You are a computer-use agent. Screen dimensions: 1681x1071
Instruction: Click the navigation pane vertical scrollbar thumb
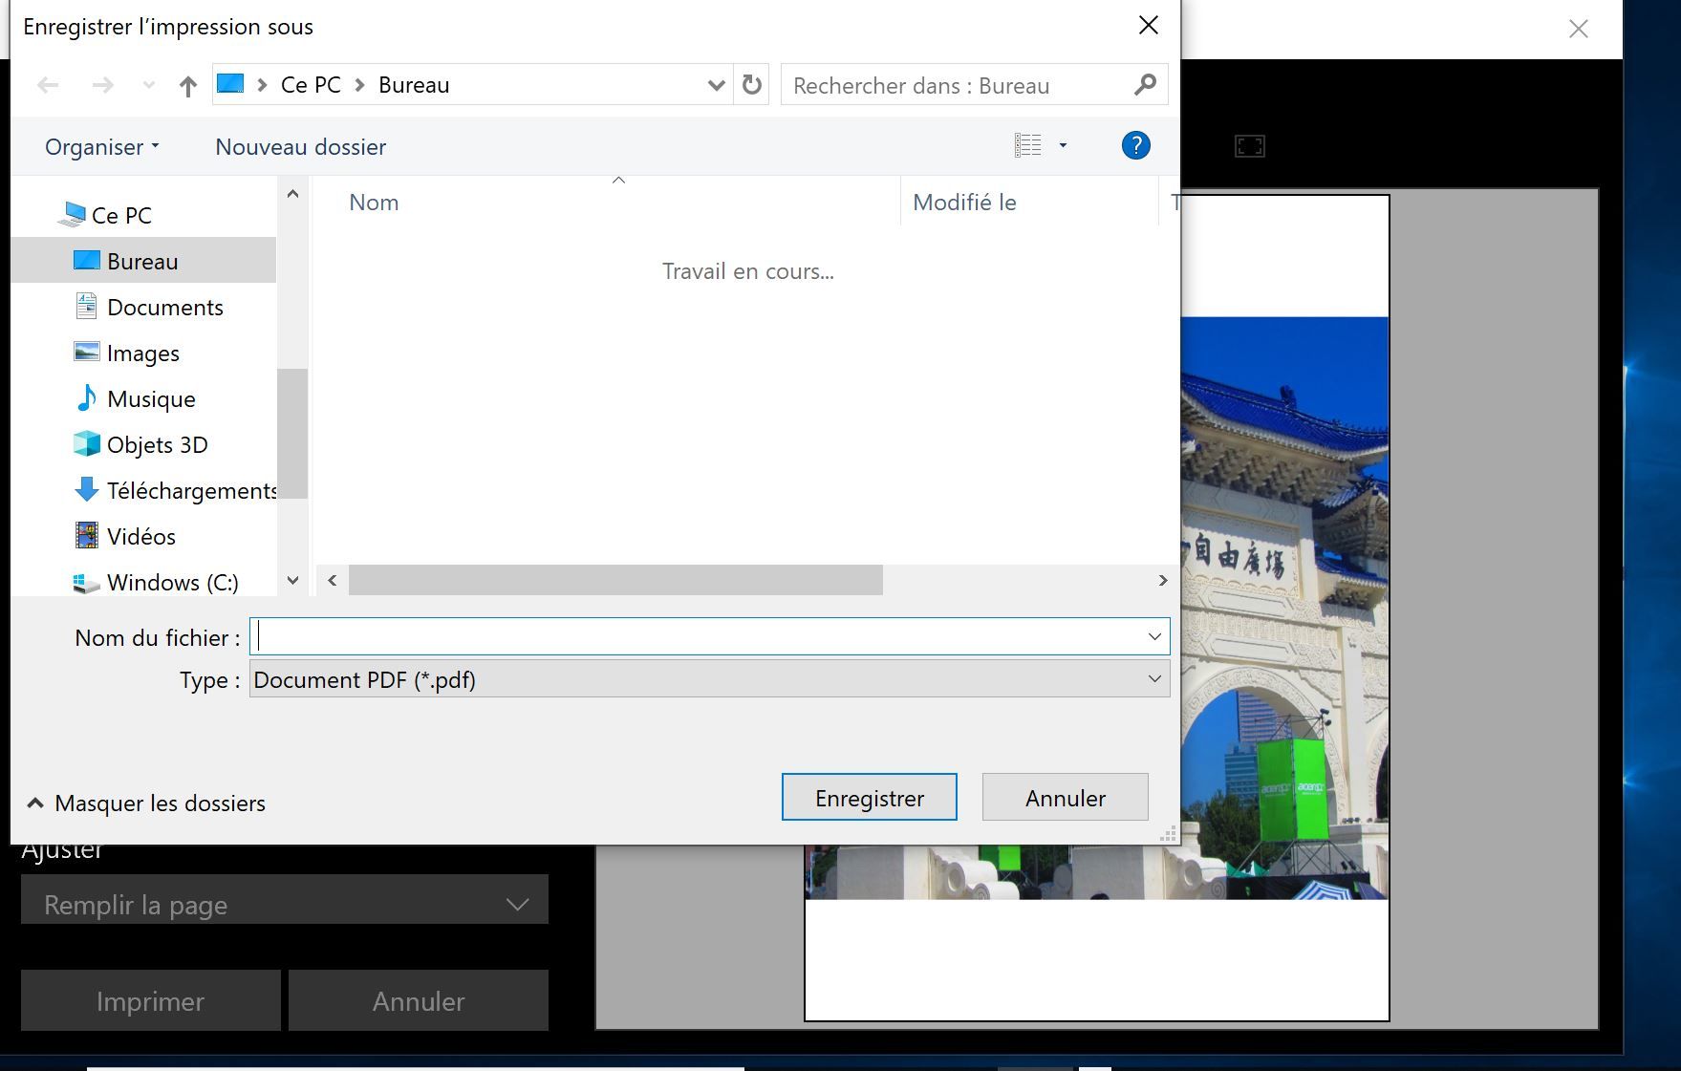292,433
